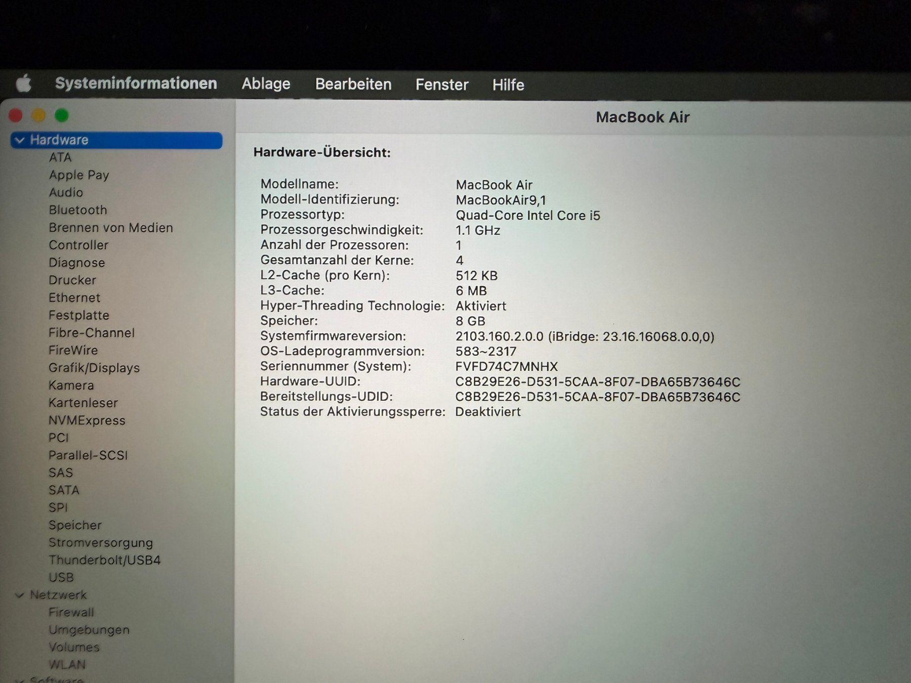
Task: Select Volumes under Netzwerk
Action: (74, 647)
